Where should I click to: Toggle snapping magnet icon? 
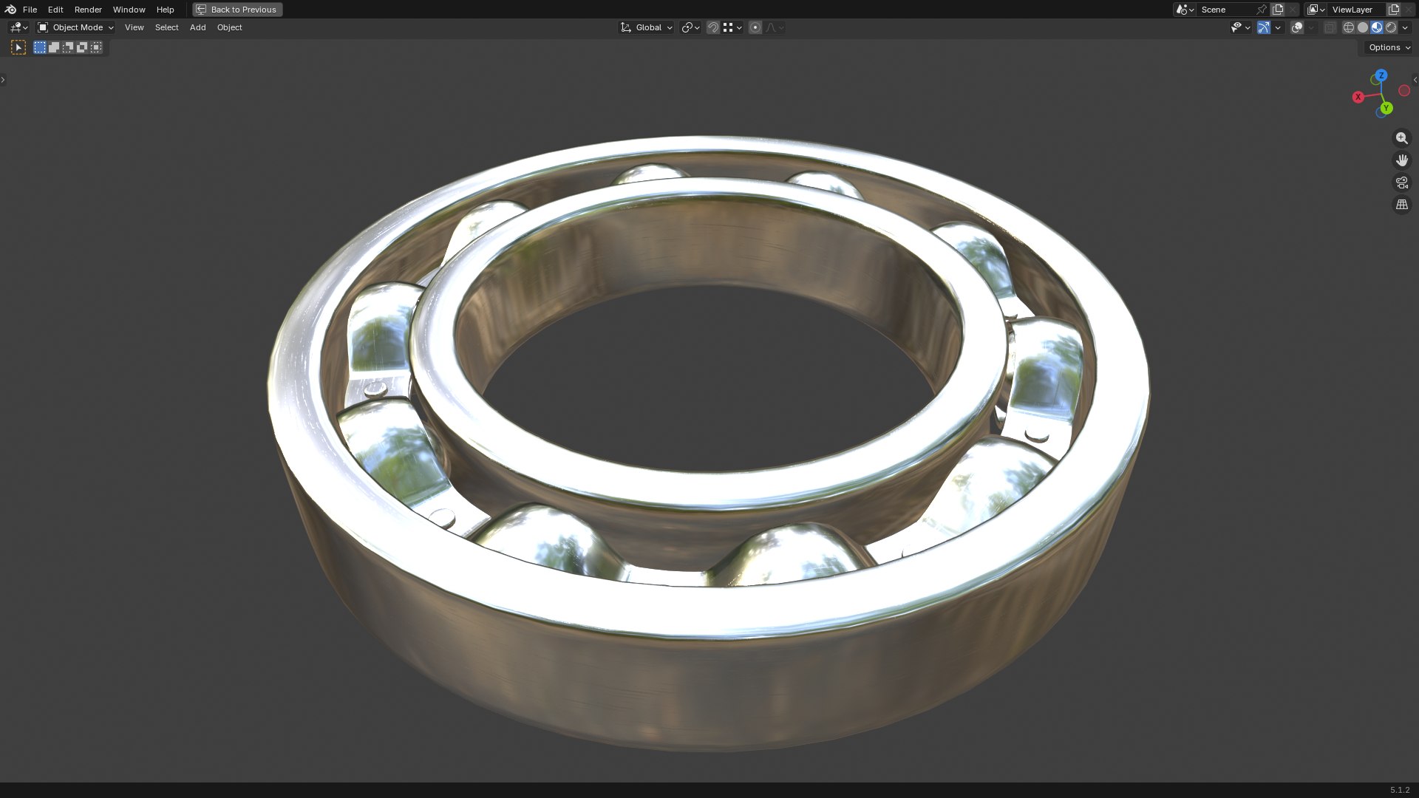(x=713, y=27)
